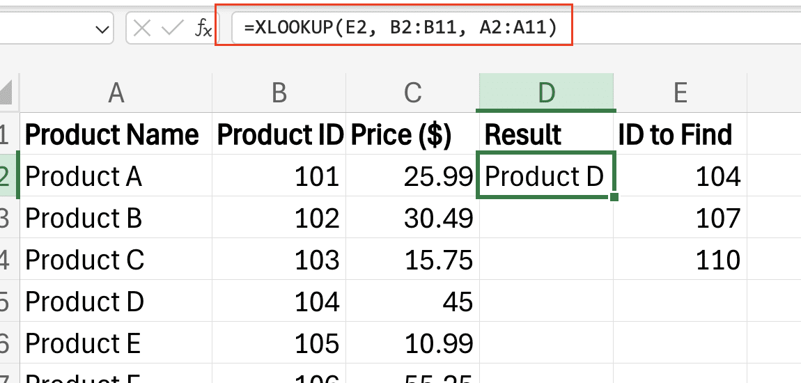Open the fx Insert Function icon
The image size is (801, 383).
coord(203,29)
